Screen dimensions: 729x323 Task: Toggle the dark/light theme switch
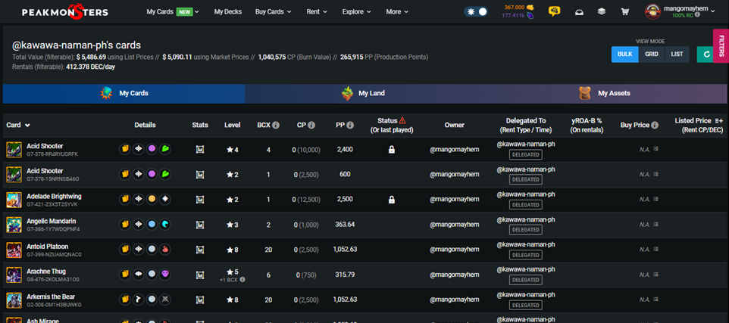(476, 11)
